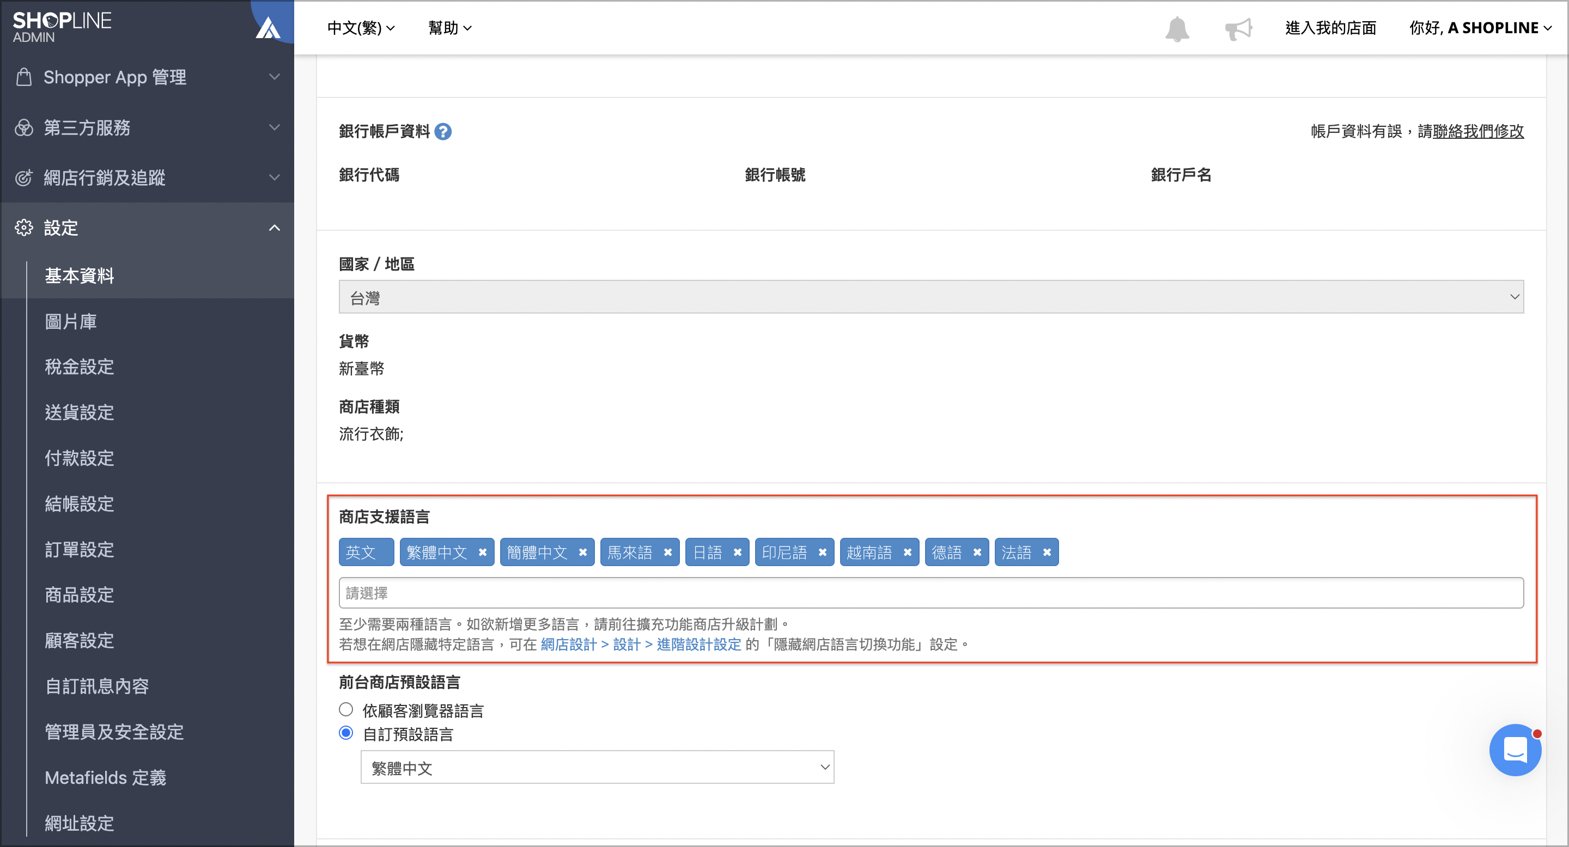Open 基本資料 settings page
This screenshot has width=1569, height=847.
point(79,275)
